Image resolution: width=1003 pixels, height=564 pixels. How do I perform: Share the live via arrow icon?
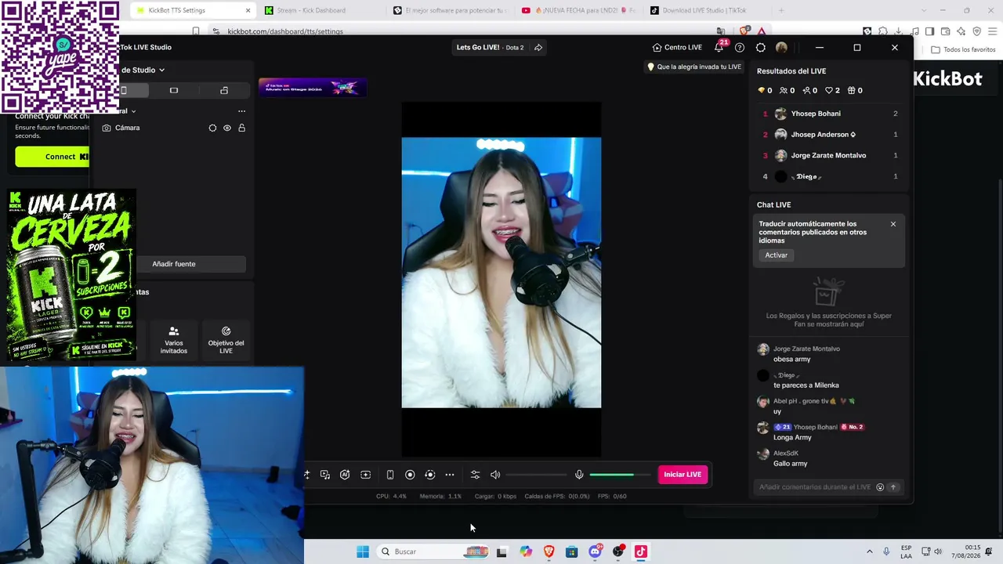(538, 48)
